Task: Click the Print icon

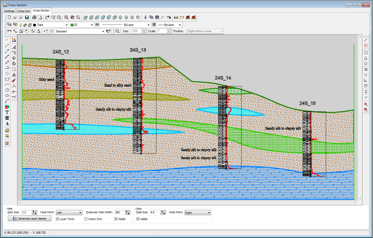Action: 34,17
